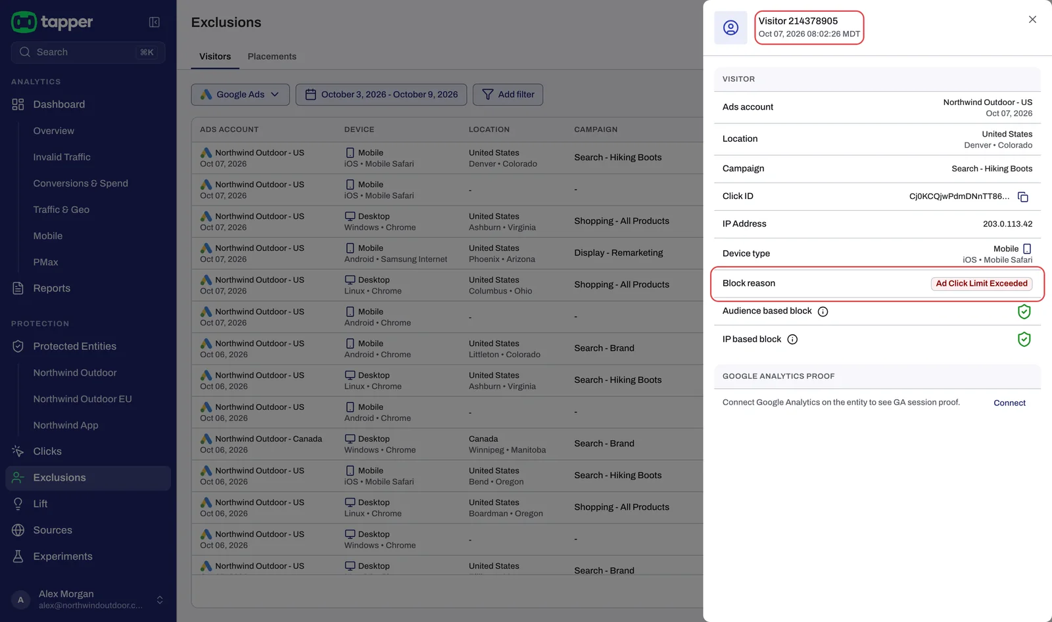Click the Tapper logo
1052x622 pixels.
pos(52,22)
